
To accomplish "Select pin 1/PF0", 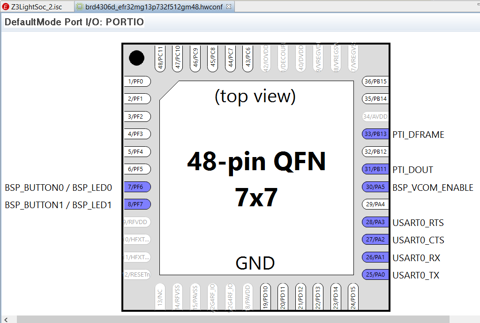I will 137,82.
